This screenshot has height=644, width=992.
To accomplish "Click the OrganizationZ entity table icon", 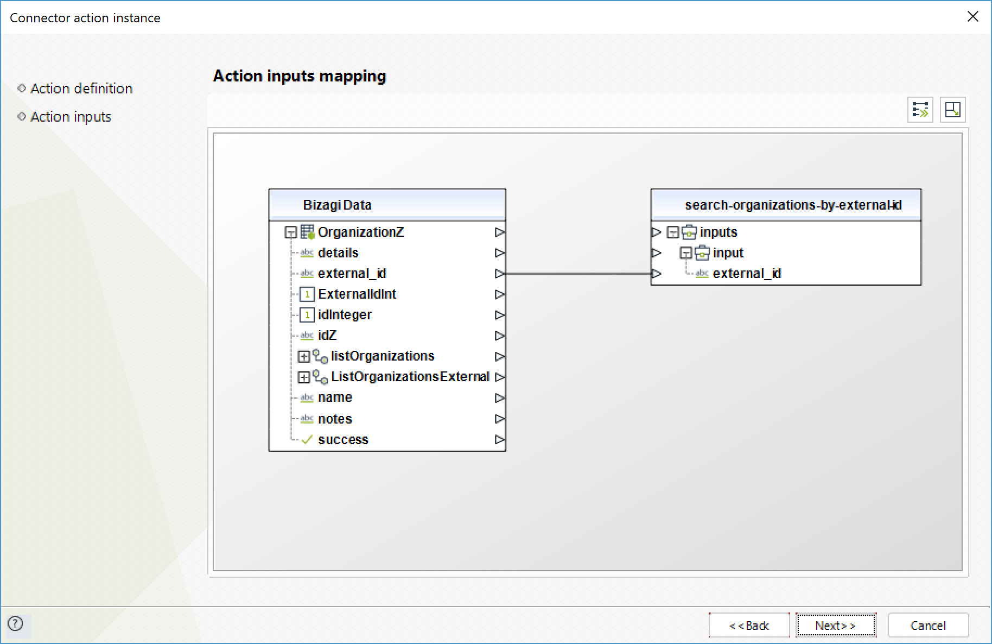I will (307, 232).
